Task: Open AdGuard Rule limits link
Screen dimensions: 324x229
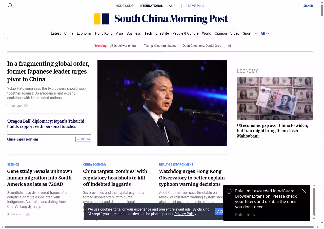Action: [245, 215]
